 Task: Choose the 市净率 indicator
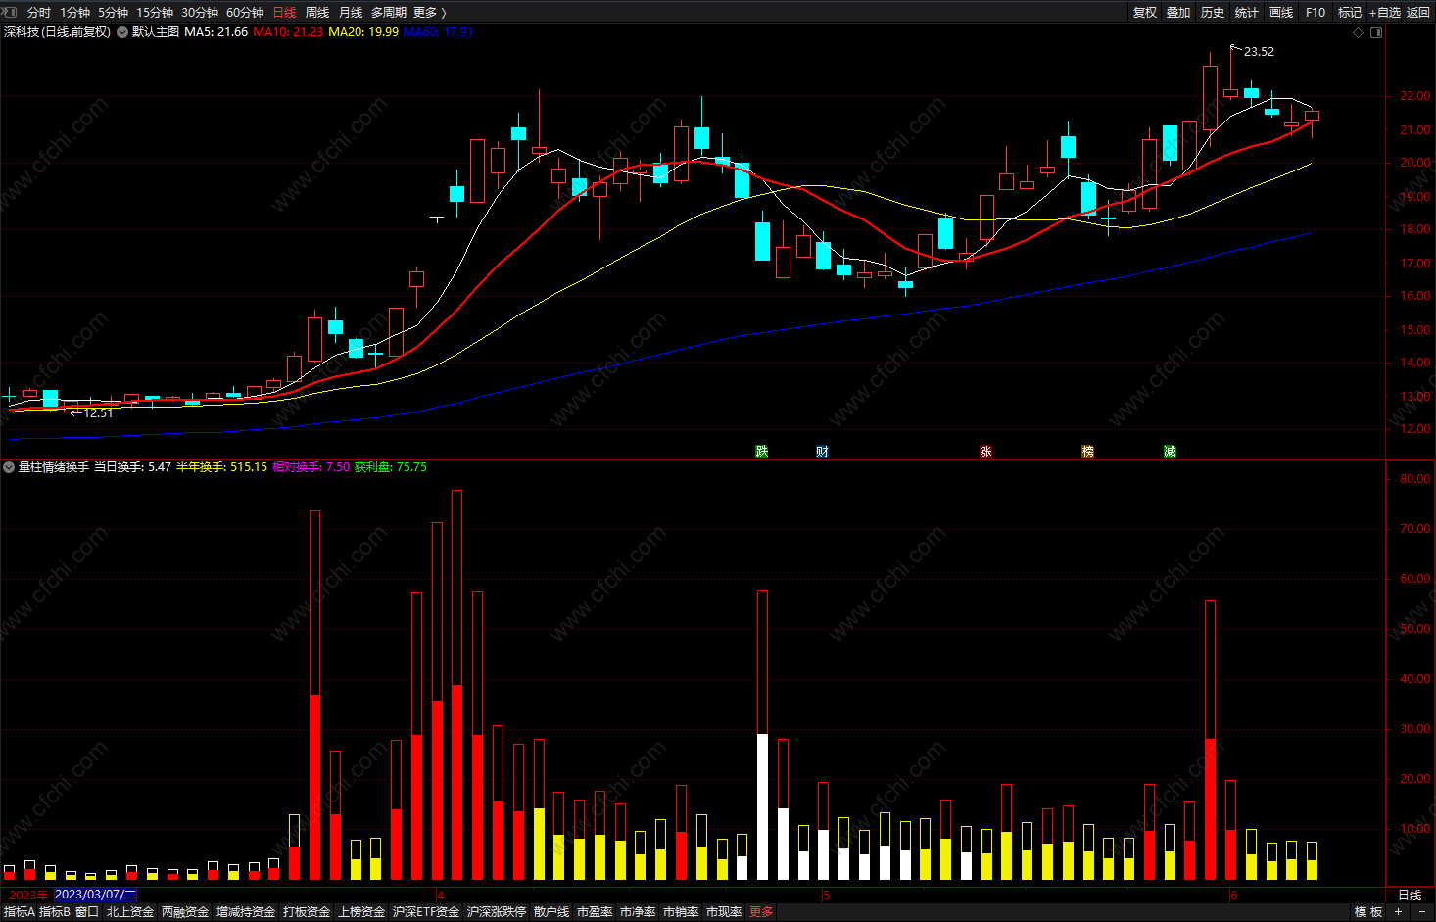click(x=638, y=912)
